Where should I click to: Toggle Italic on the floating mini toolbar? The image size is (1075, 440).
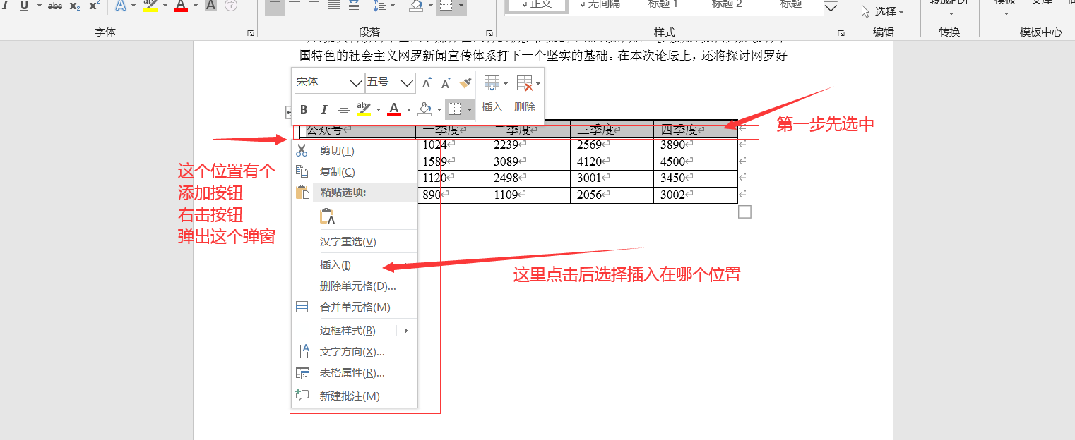click(x=323, y=109)
